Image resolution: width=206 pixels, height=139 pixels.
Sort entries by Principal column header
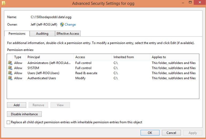pos(50,57)
